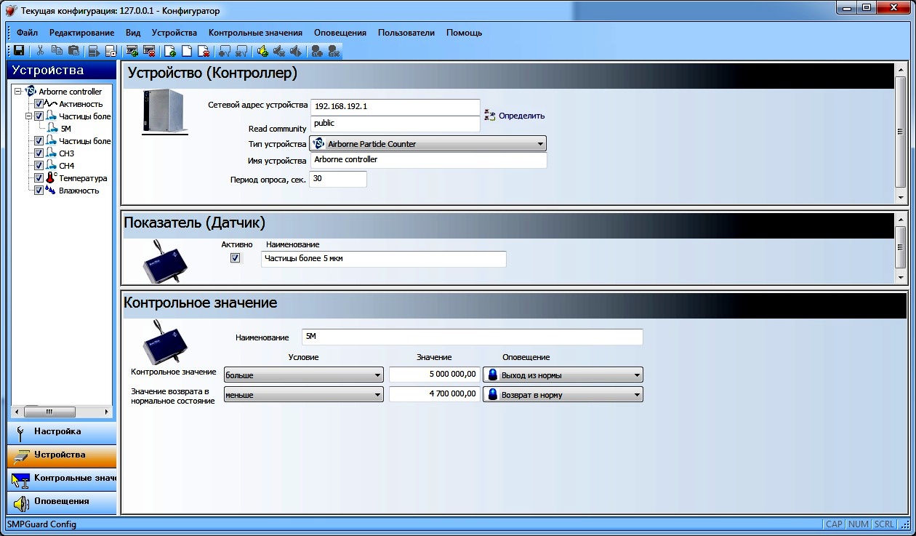Toggle the CH4 checkbox

click(39, 165)
